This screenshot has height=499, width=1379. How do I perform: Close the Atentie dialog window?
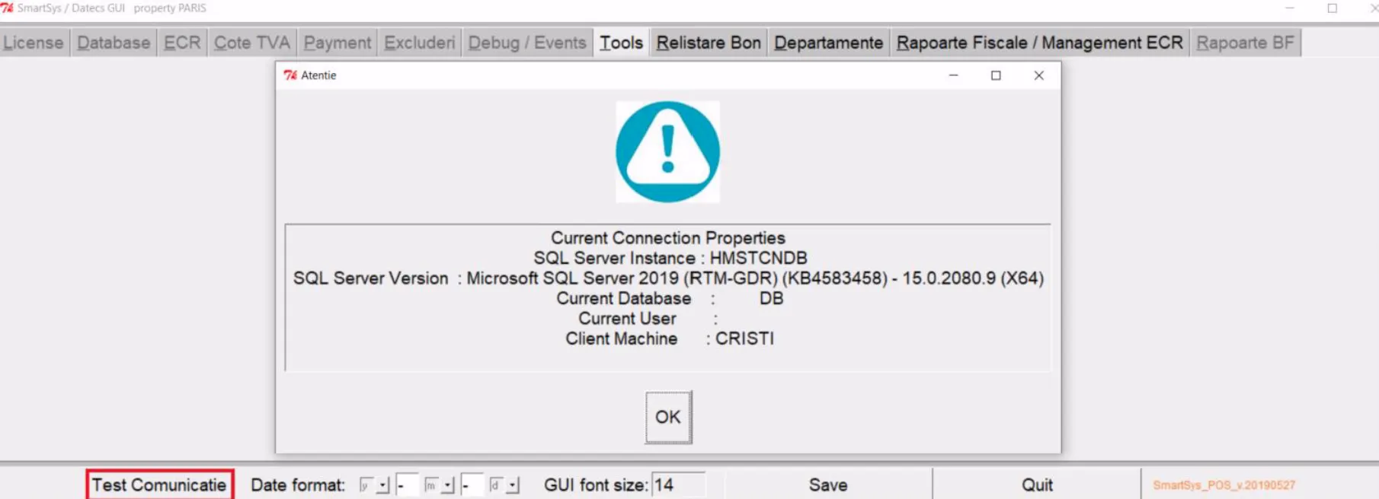1038,75
